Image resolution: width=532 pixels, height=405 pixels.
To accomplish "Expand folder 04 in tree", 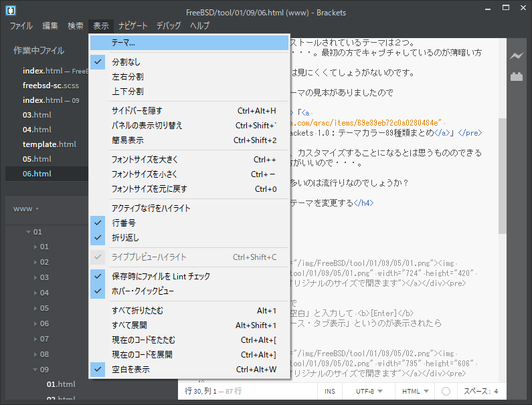I will (x=35, y=293).
